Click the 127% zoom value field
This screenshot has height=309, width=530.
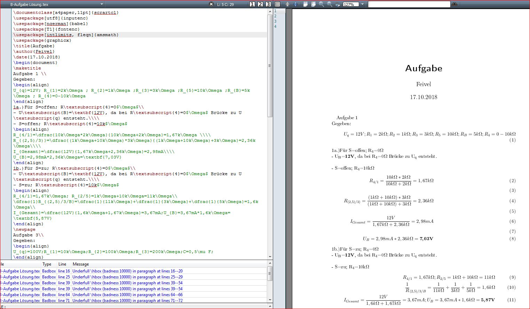click(351, 5)
